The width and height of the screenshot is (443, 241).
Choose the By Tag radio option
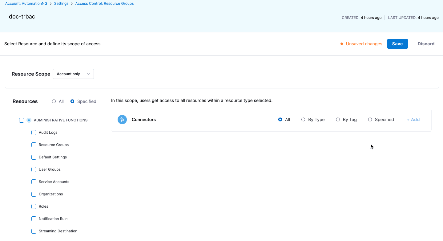click(x=338, y=120)
